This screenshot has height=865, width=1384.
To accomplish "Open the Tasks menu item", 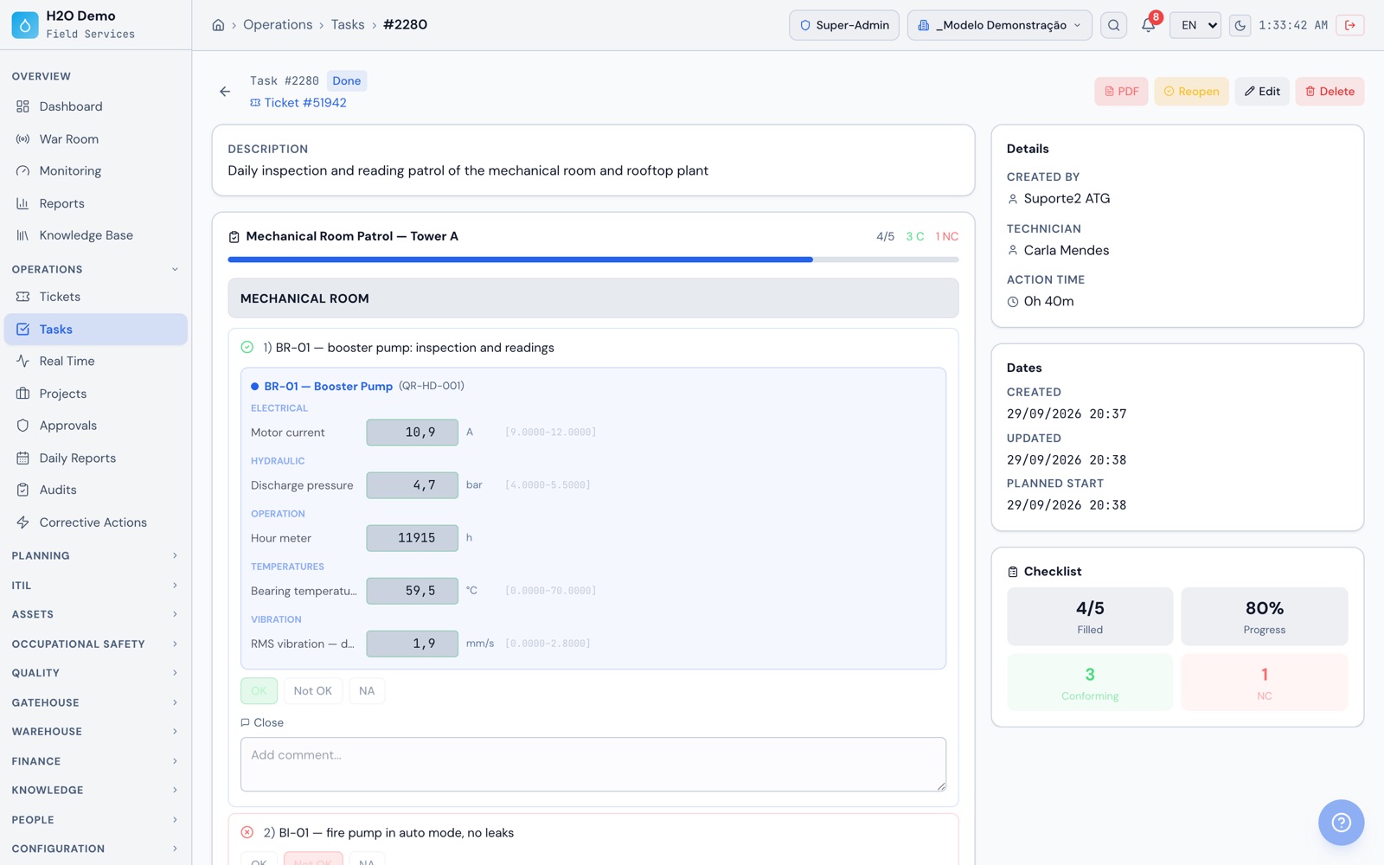I will click(x=95, y=330).
